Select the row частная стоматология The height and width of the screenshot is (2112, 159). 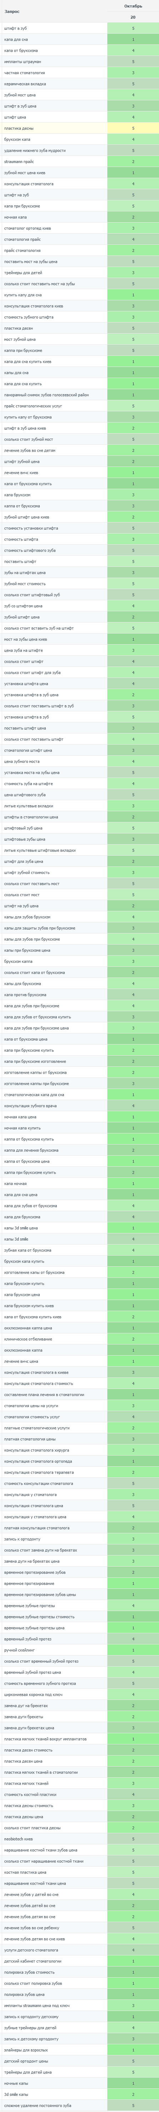point(79,72)
